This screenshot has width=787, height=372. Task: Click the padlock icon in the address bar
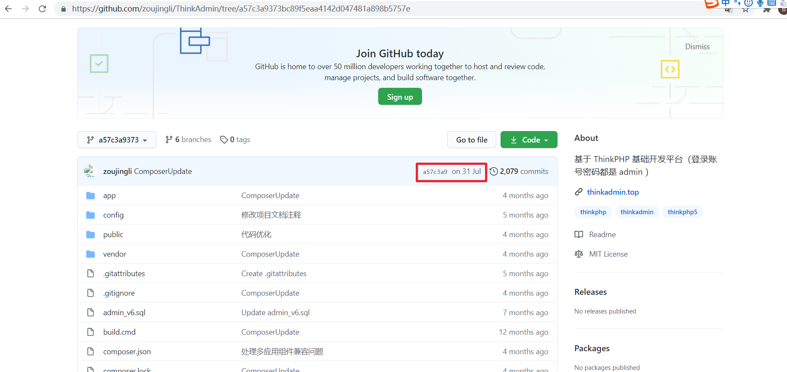click(x=63, y=9)
